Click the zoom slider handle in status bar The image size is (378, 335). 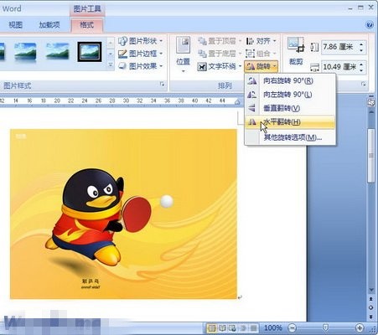coord(325,327)
